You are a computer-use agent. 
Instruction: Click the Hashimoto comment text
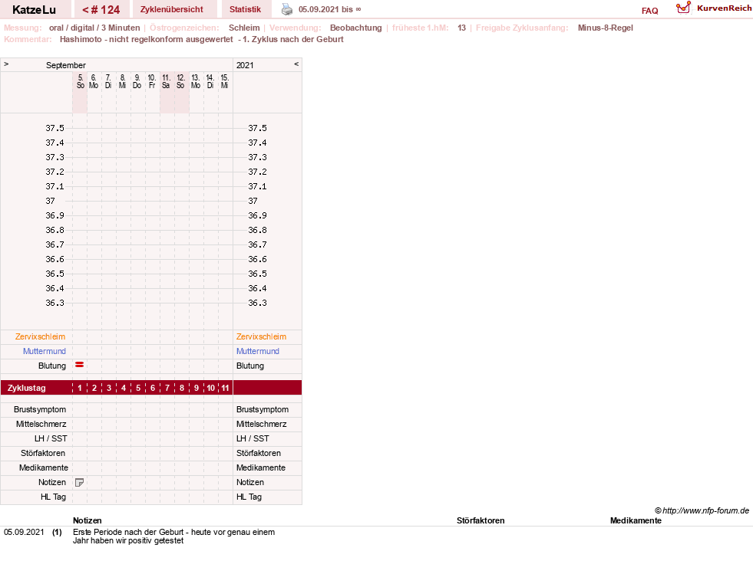[x=202, y=39]
